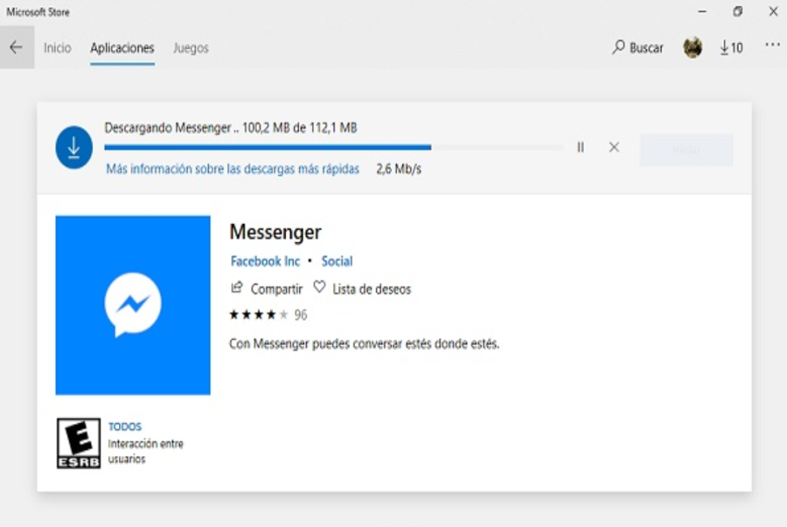Screen dimensions: 787x527
Task: Open the Facebook Inc publisher link
Action: 265,261
